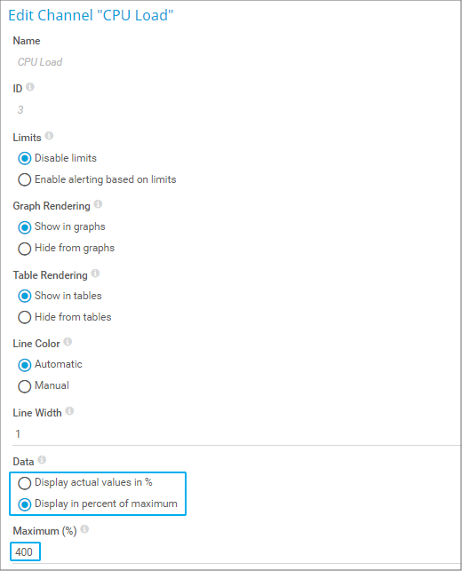Select the Disable limits radio button
This screenshot has height=571, width=462.
click(x=24, y=158)
